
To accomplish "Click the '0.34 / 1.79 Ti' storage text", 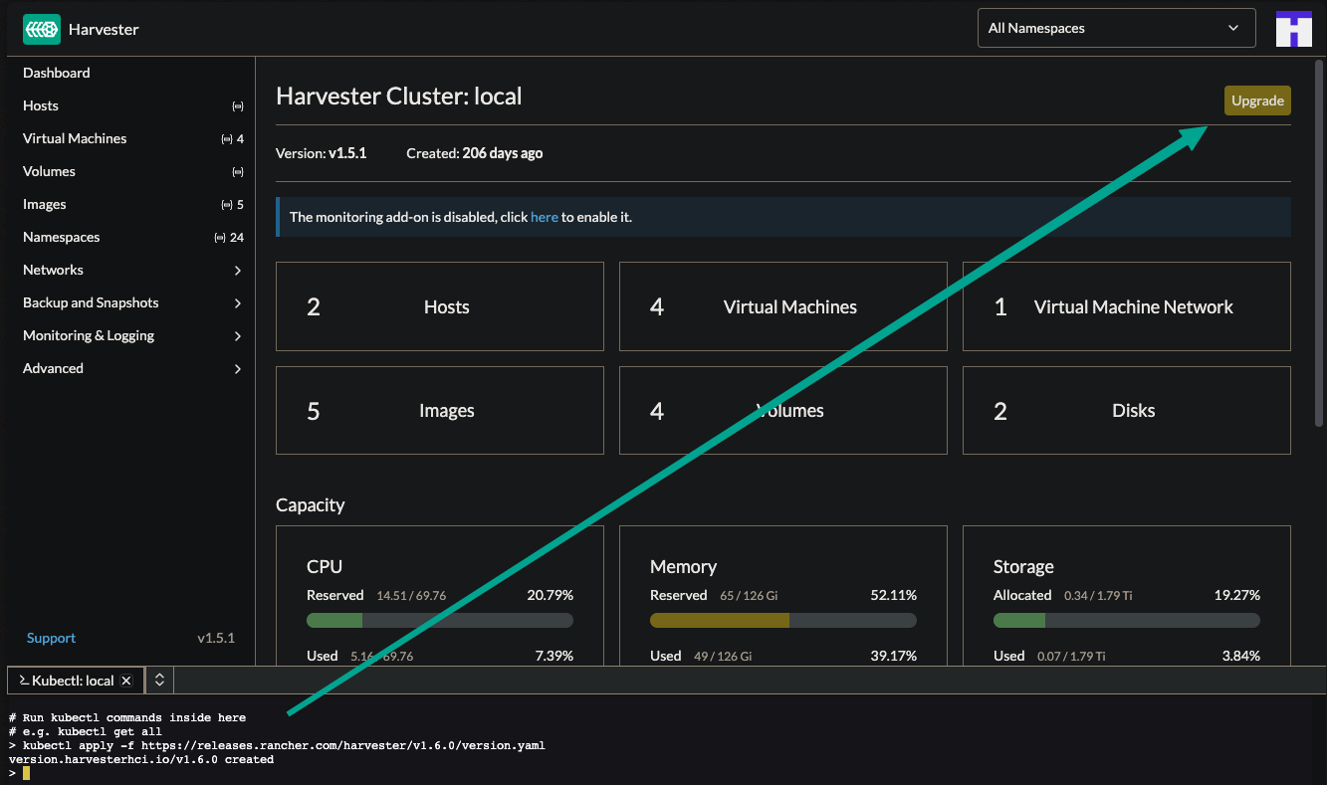I will (1098, 596).
